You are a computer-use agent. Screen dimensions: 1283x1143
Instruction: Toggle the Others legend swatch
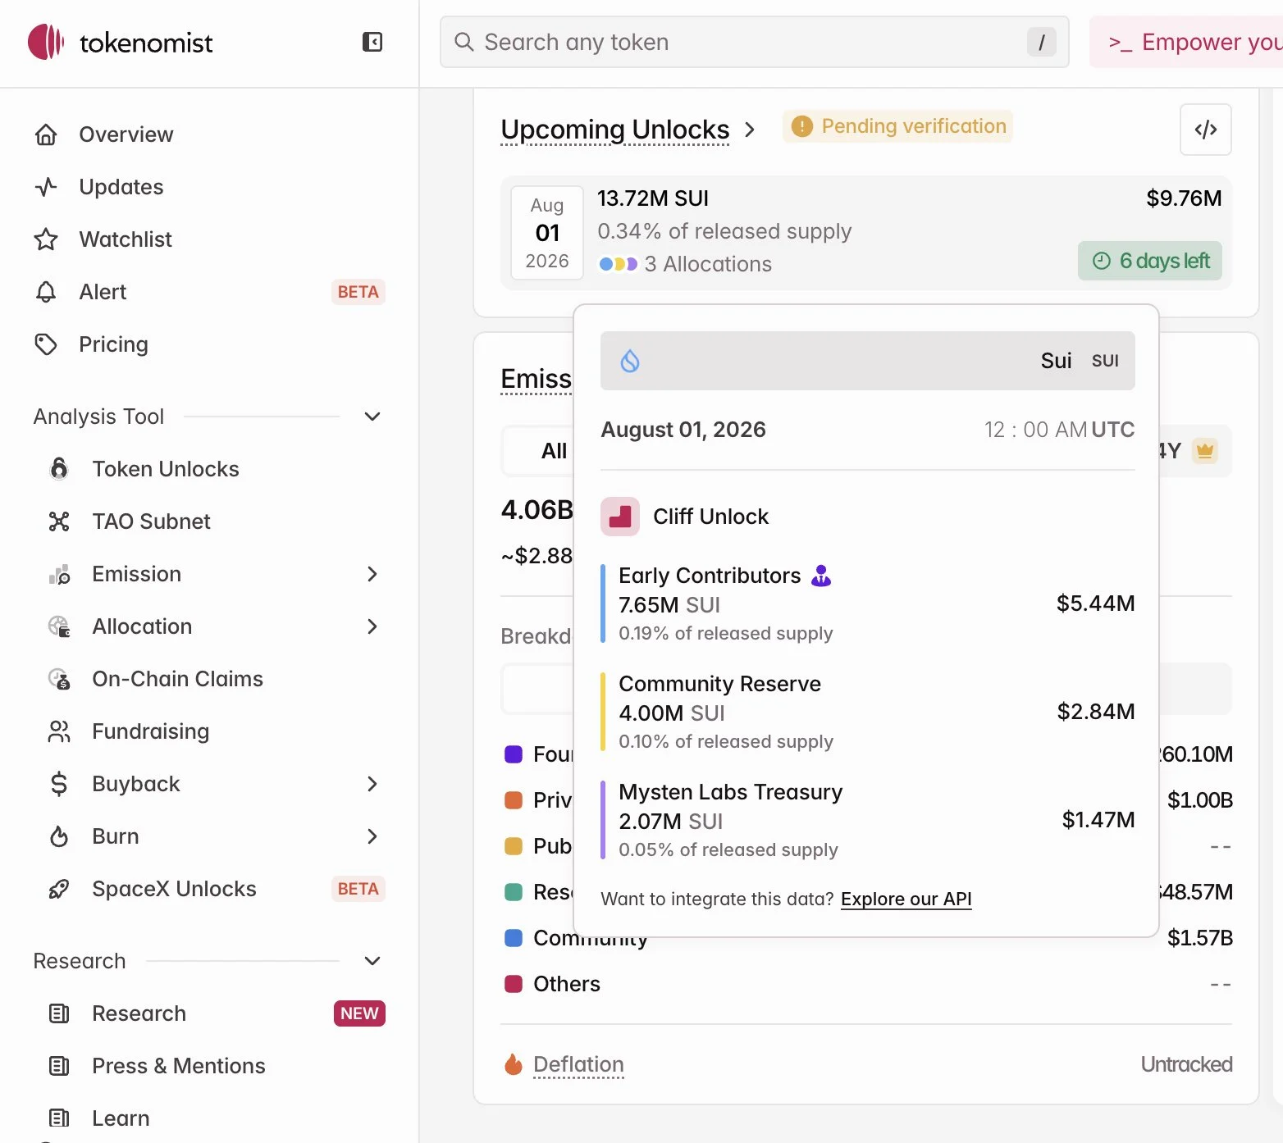[x=514, y=984]
